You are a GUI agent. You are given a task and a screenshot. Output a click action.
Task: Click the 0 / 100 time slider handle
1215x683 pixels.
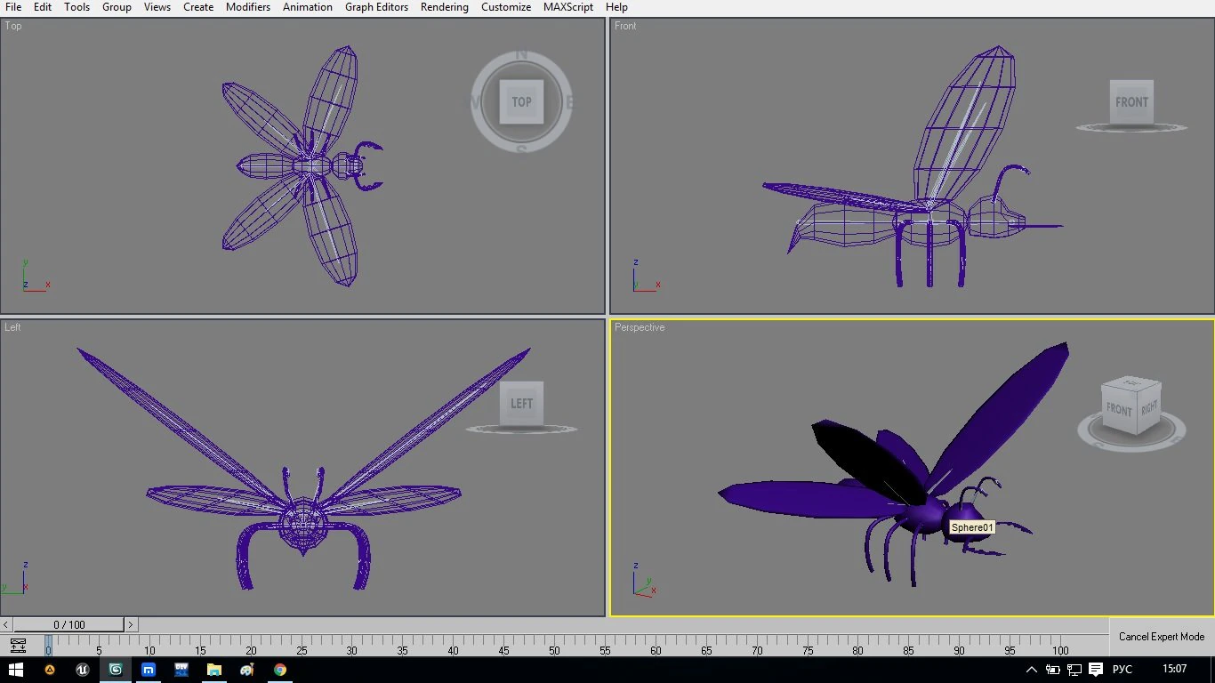[69, 625]
